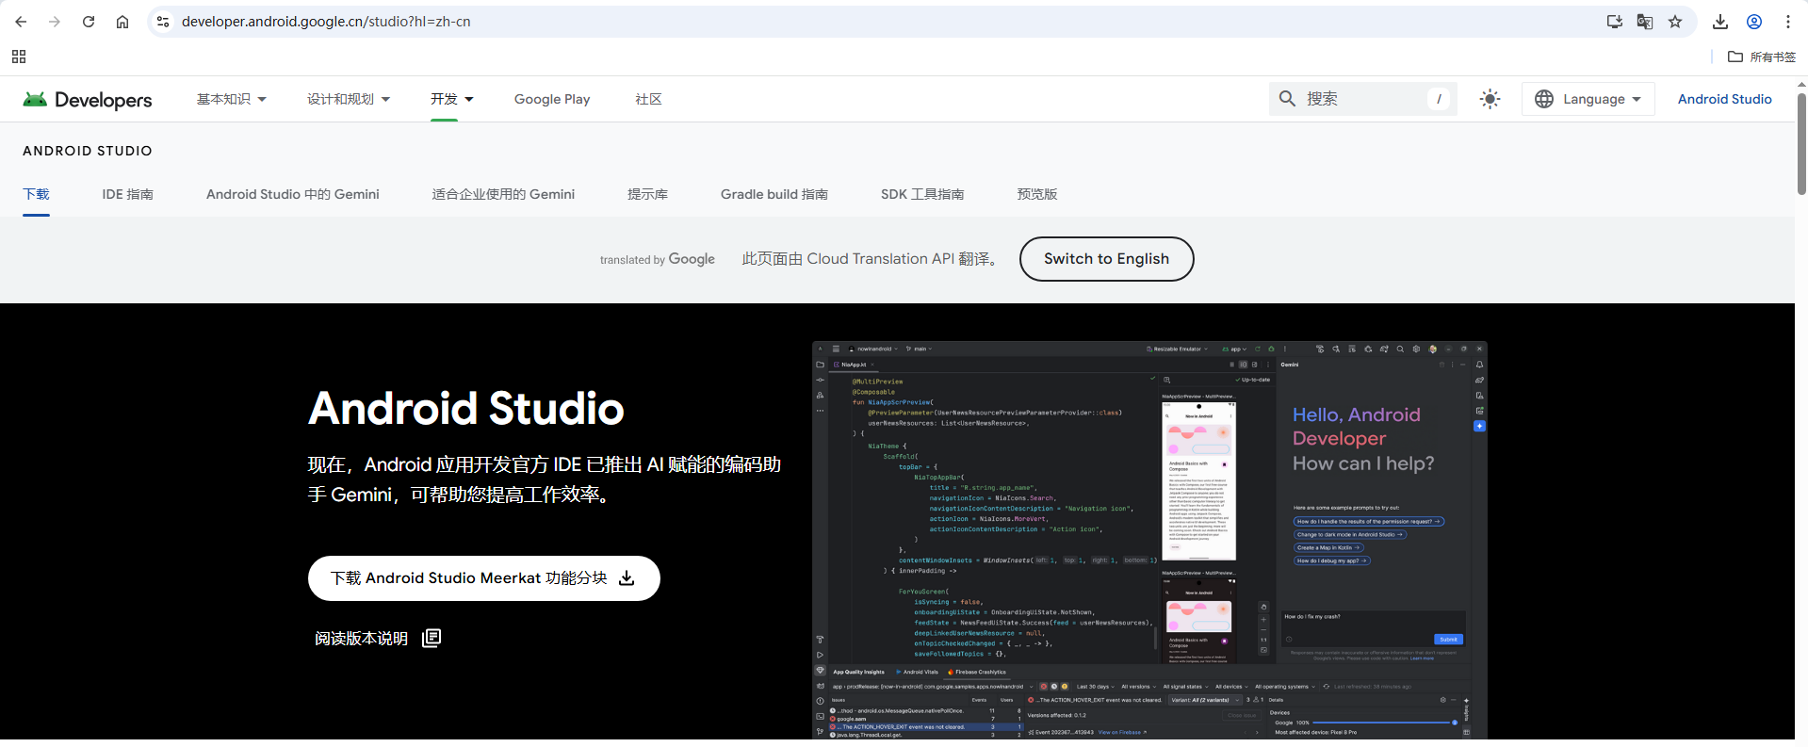Open the Google Play nav item

552,99
